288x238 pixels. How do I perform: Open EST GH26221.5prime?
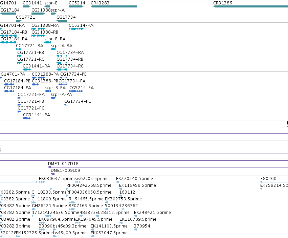49,205
